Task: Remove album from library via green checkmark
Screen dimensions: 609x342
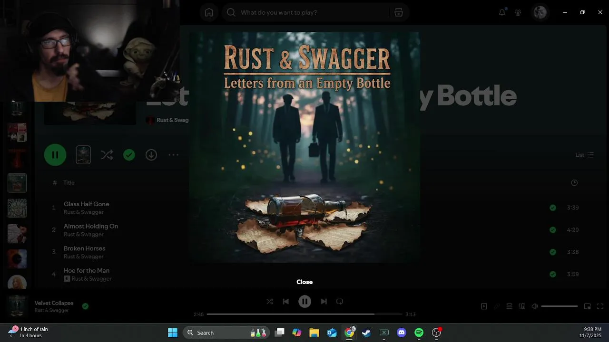Action: pos(129,155)
